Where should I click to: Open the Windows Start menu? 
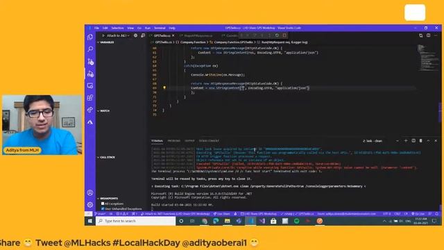tap(89, 221)
